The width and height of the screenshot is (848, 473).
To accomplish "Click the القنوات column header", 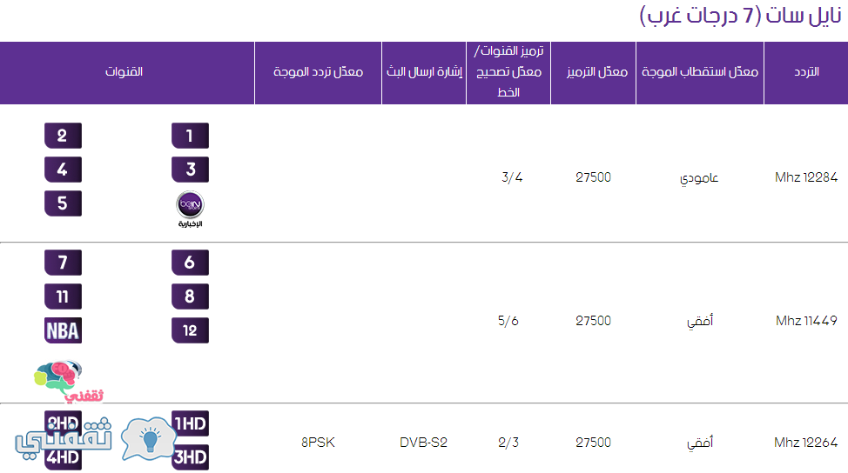I will pos(124,72).
